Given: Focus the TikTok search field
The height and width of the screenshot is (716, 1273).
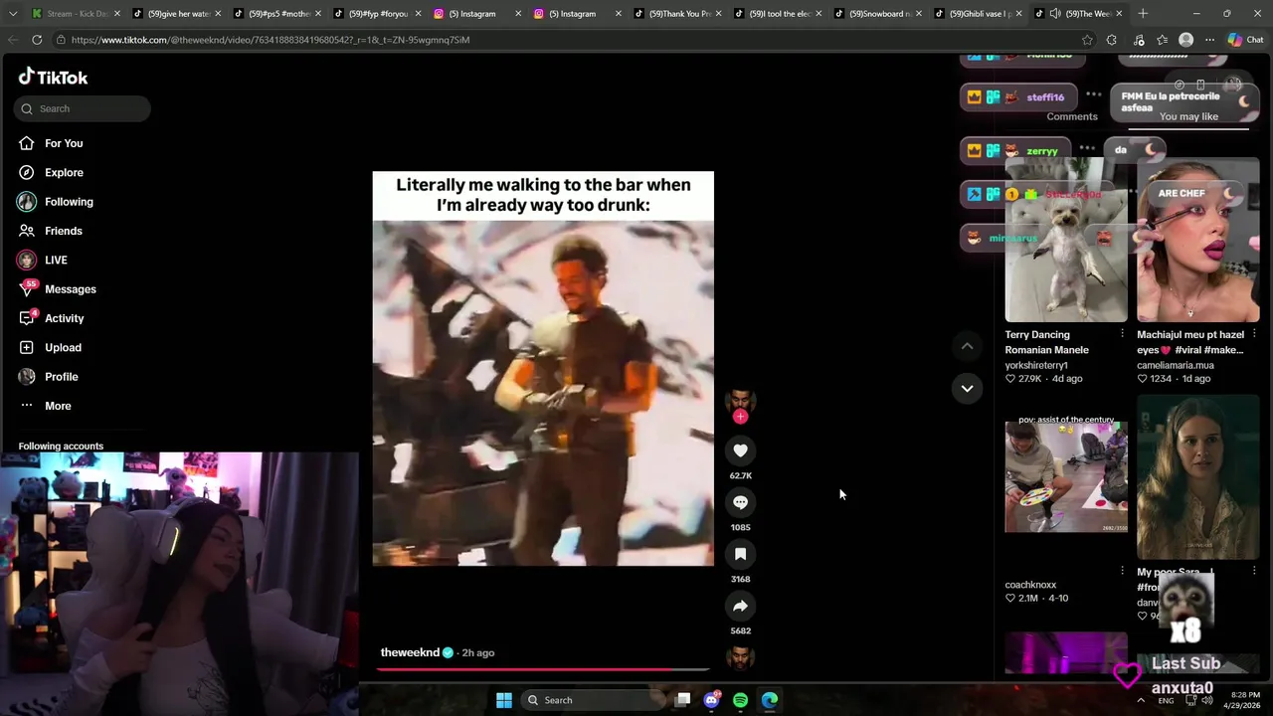Looking at the screenshot, I should tap(83, 108).
